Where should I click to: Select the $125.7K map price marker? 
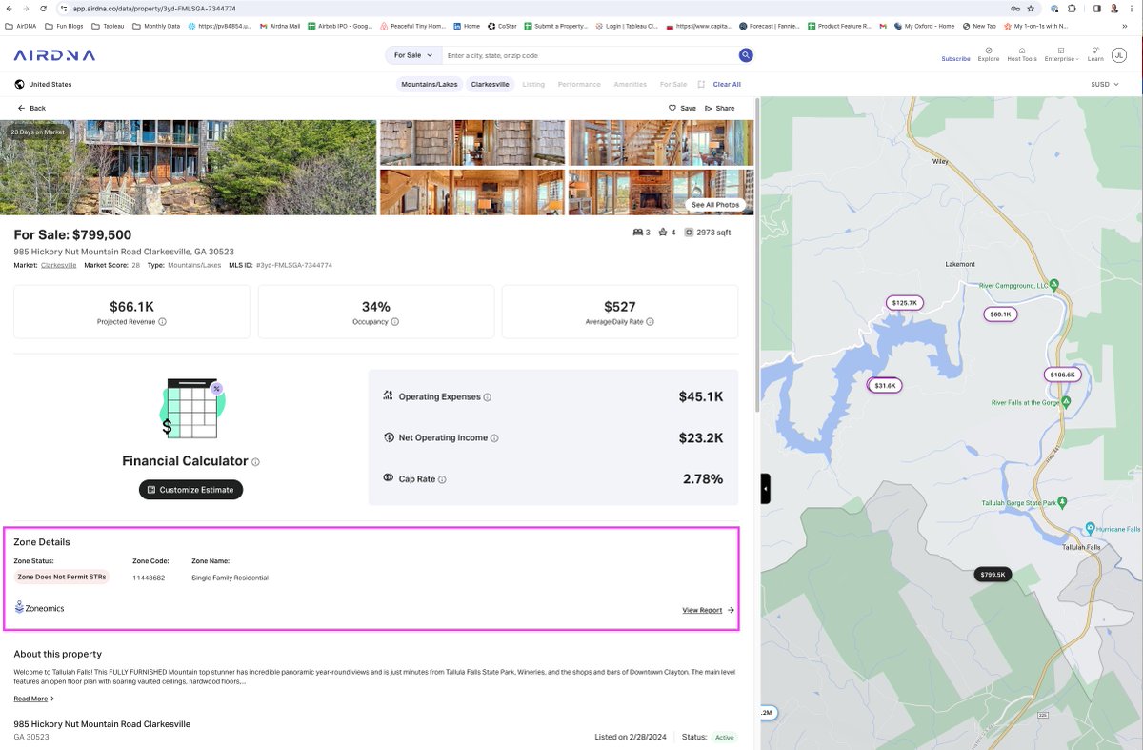click(x=904, y=302)
